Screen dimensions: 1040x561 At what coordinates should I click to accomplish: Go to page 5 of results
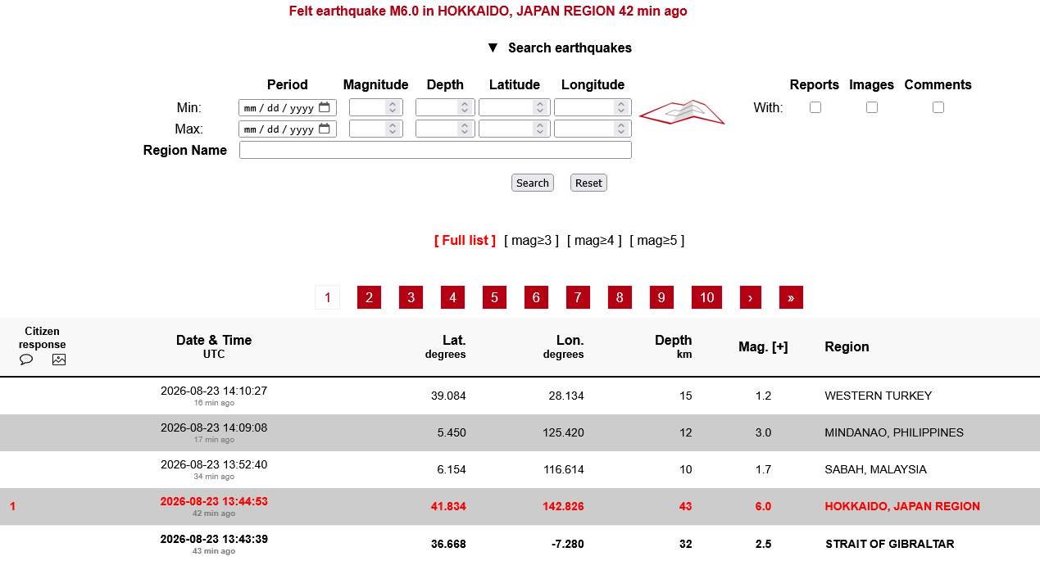point(494,297)
